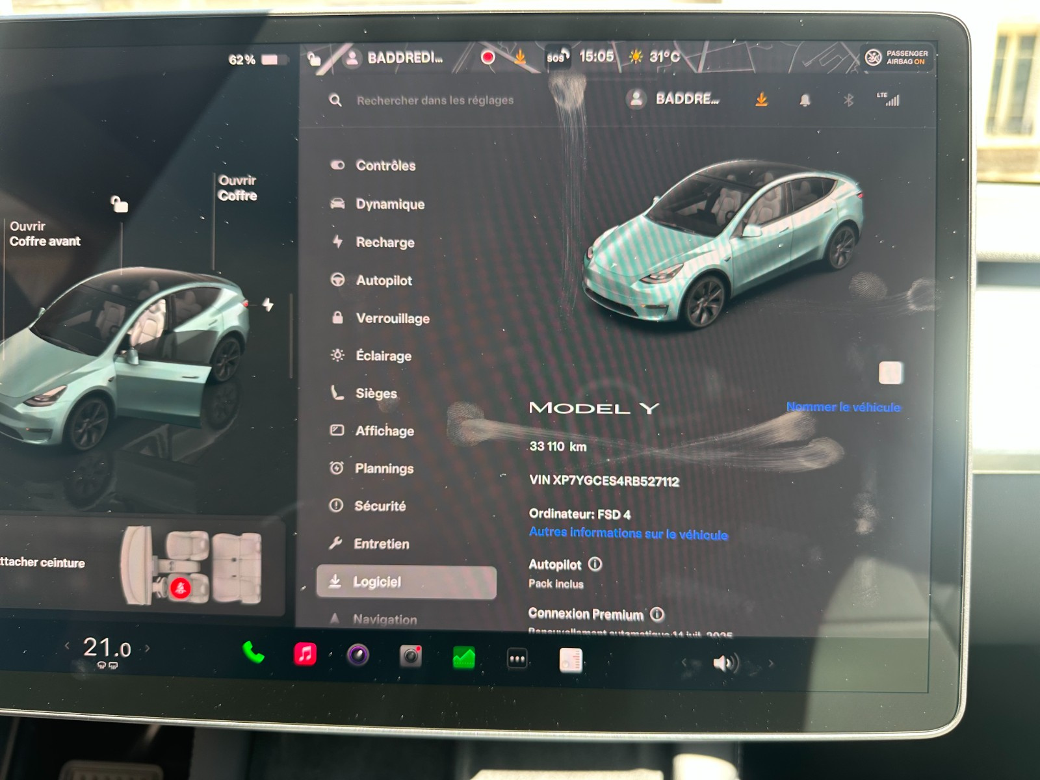Tap the search magnifier icon
Image resolution: width=1040 pixels, height=780 pixels.
(x=335, y=100)
